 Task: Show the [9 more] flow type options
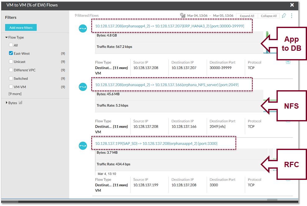coord(15,94)
